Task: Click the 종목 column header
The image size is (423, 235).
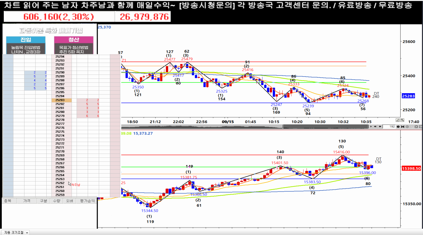Action: pyautogui.click(x=8, y=201)
